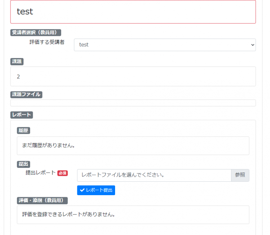Click the 評価を登録できるレポートがありません message

[69, 214]
